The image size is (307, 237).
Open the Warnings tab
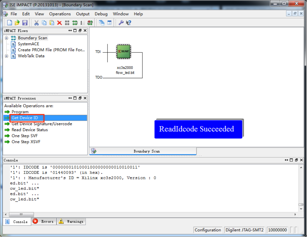[x=71, y=221]
